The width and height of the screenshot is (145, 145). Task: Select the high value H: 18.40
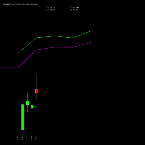(74, 8)
